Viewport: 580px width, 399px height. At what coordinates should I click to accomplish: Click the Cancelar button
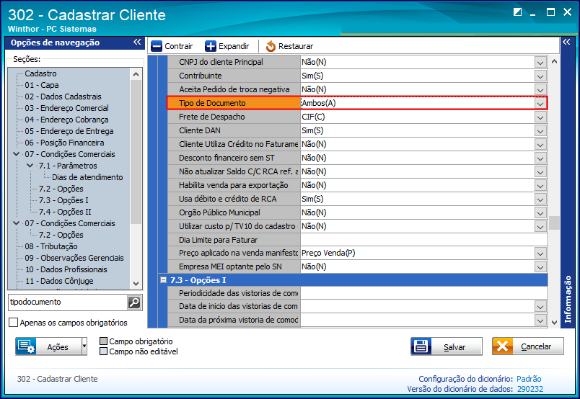tap(528, 346)
